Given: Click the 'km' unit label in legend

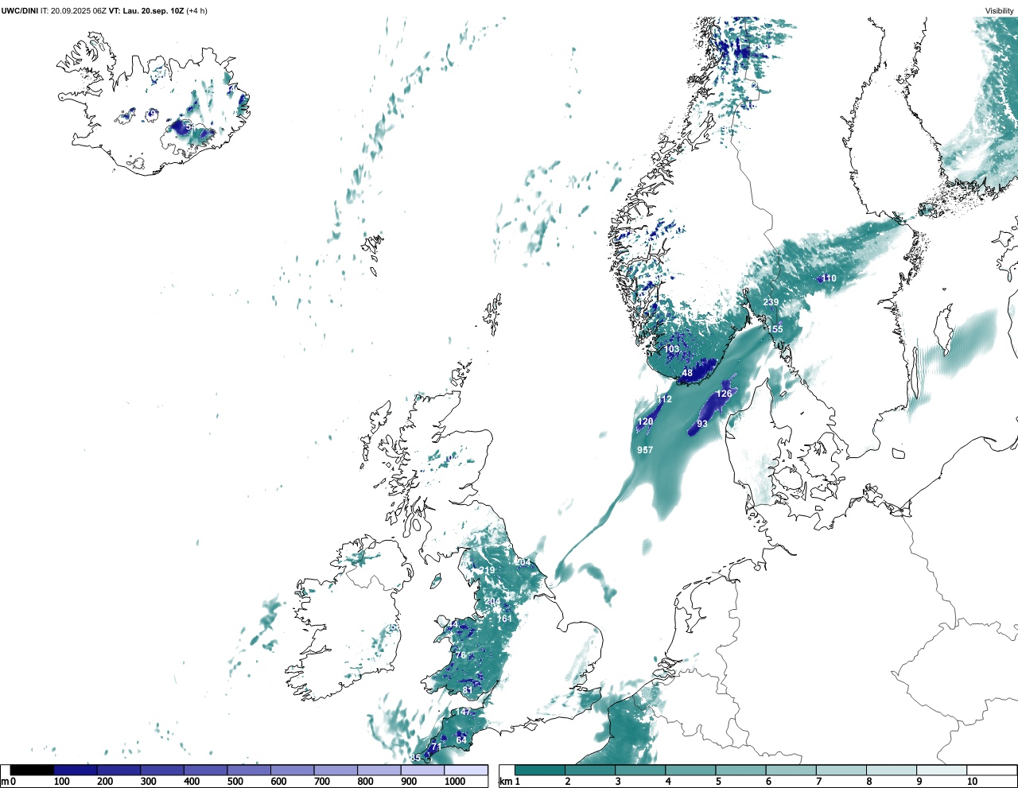Looking at the screenshot, I should pyautogui.click(x=506, y=782).
